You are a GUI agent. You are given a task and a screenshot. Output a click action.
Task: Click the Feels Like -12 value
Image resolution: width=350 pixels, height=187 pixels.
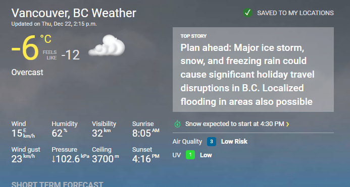click(70, 55)
